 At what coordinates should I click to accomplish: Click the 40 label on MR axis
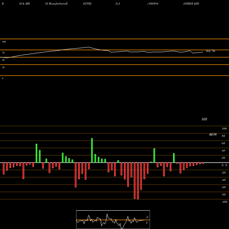pyautogui.click(x=224, y=151)
